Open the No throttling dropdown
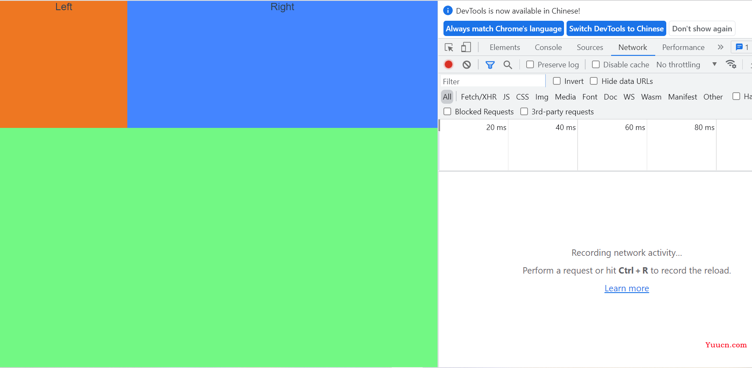The width and height of the screenshot is (752, 368). [x=687, y=64]
